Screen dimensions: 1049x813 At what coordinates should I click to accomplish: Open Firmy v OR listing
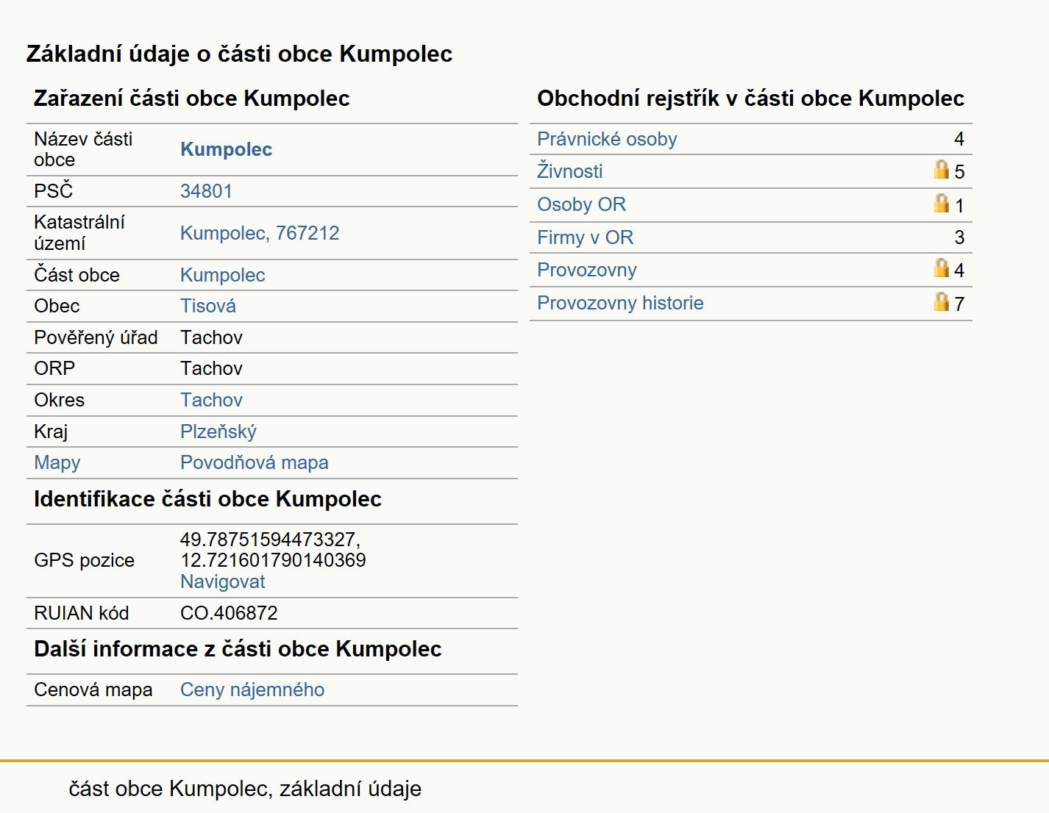point(585,237)
